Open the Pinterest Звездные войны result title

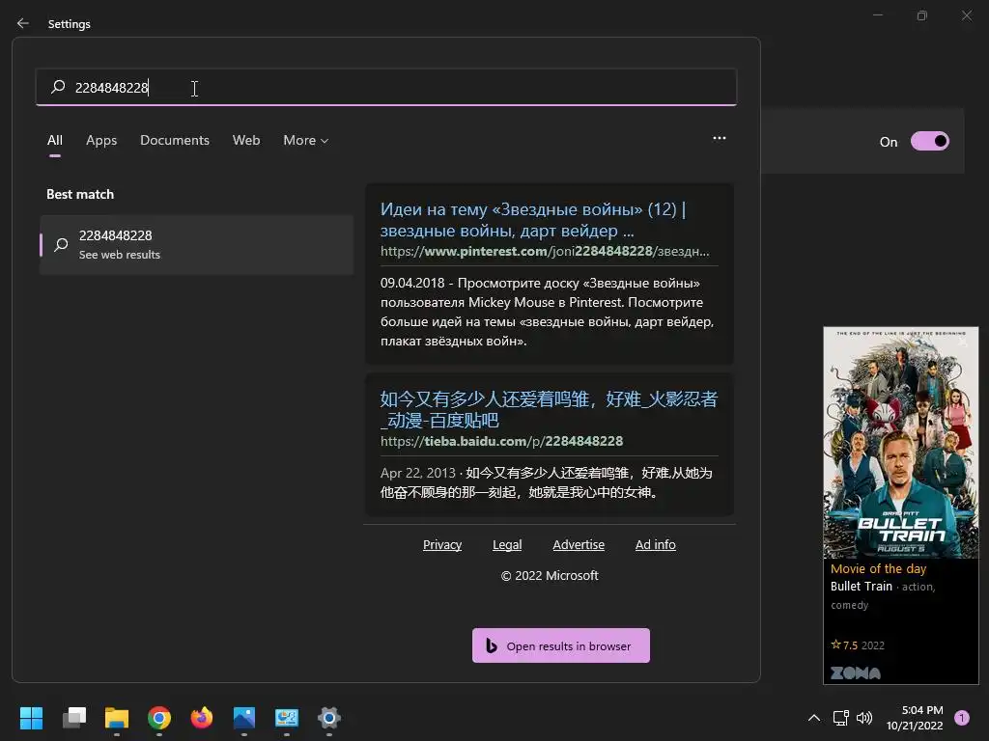pyautogui.click(x=533, y=220)
